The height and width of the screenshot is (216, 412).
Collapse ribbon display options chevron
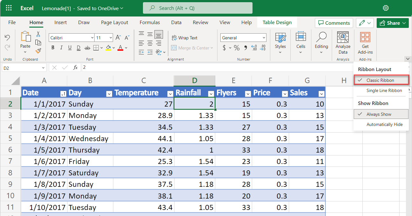[407, 59]
